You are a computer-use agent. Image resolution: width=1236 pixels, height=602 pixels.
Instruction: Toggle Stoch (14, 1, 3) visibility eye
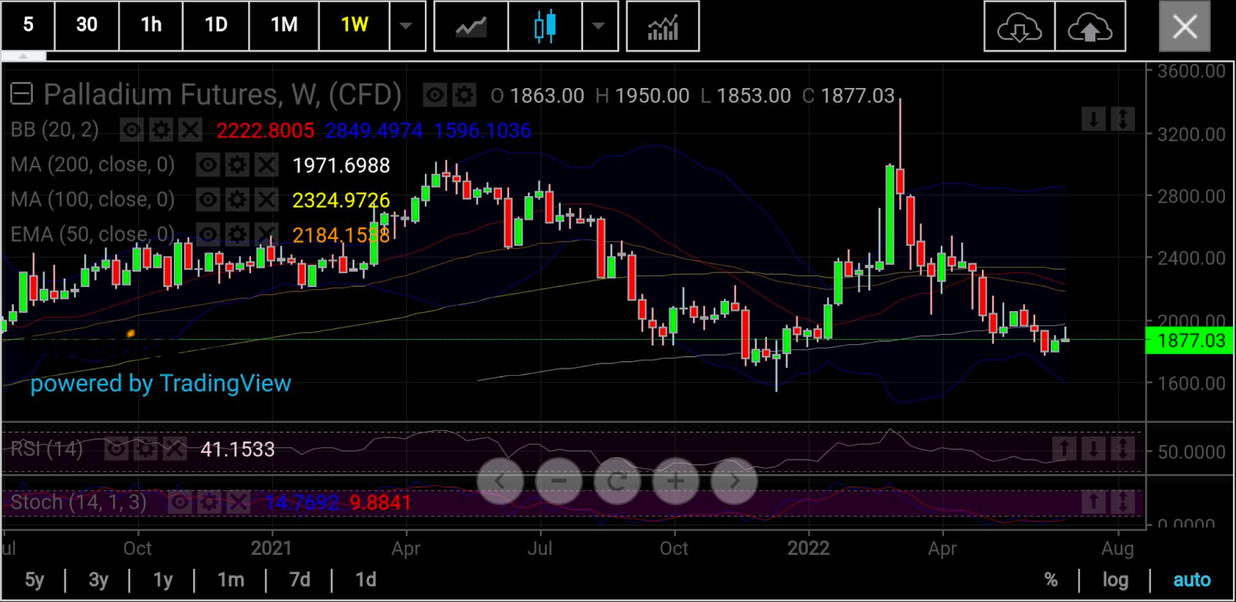(x=180, y=502)
